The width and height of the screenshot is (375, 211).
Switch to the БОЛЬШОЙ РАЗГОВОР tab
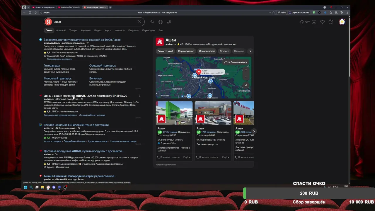pos(69,7)
